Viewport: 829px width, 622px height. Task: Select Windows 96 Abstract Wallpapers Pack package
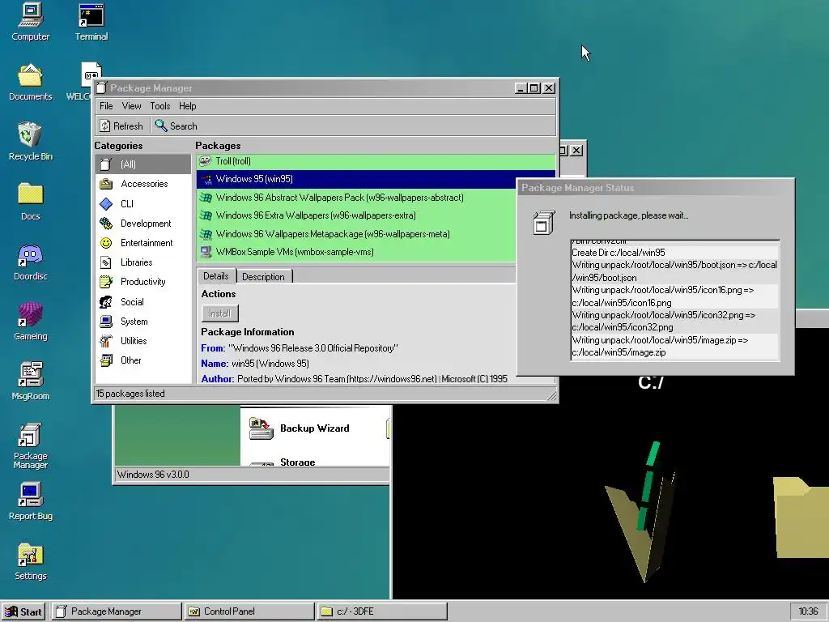point(356,198)
